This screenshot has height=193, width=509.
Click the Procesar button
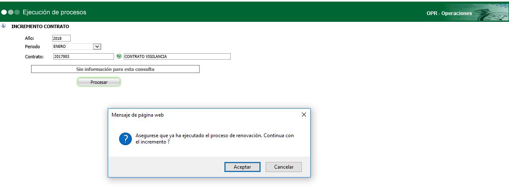pyautogui.click(x=99, y=82)
